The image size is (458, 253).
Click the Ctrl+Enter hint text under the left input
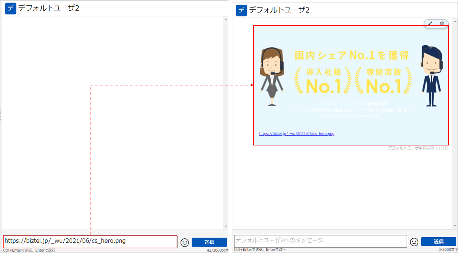[x=29, y=250]
